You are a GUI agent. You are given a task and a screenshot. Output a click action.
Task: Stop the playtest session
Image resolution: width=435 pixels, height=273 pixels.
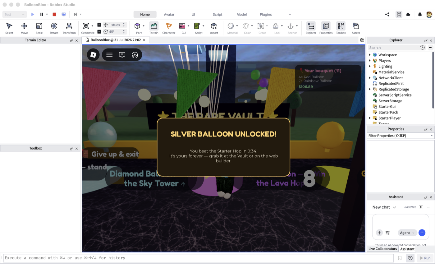coord(54,14)
